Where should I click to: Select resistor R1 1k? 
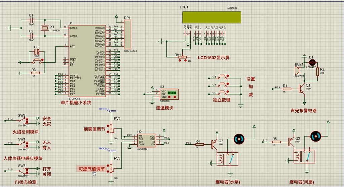287,89
